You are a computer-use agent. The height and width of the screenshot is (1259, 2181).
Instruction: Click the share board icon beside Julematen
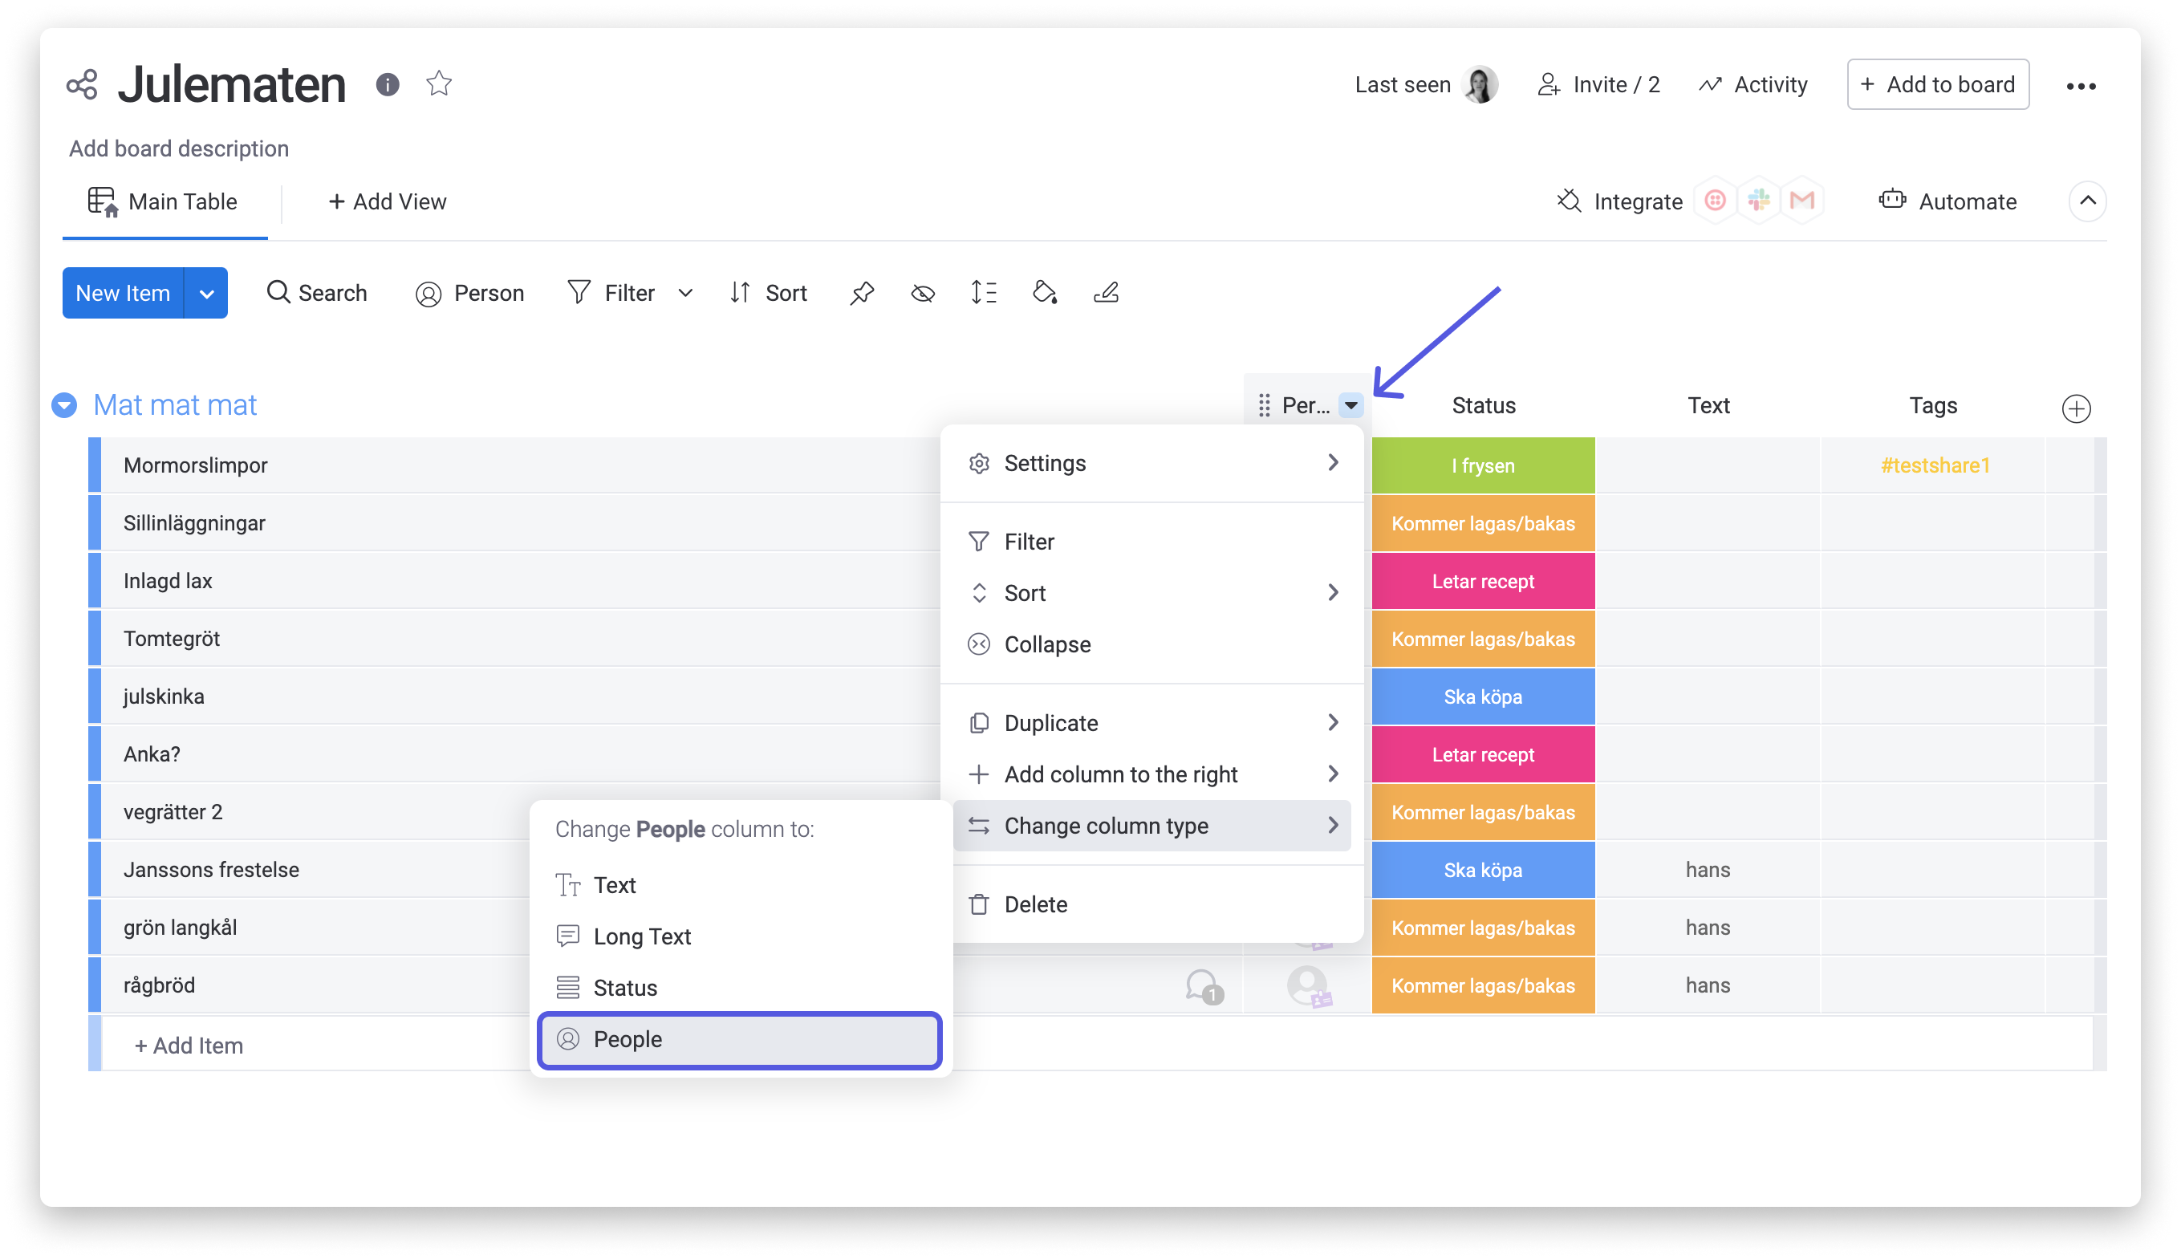point(82,85)
